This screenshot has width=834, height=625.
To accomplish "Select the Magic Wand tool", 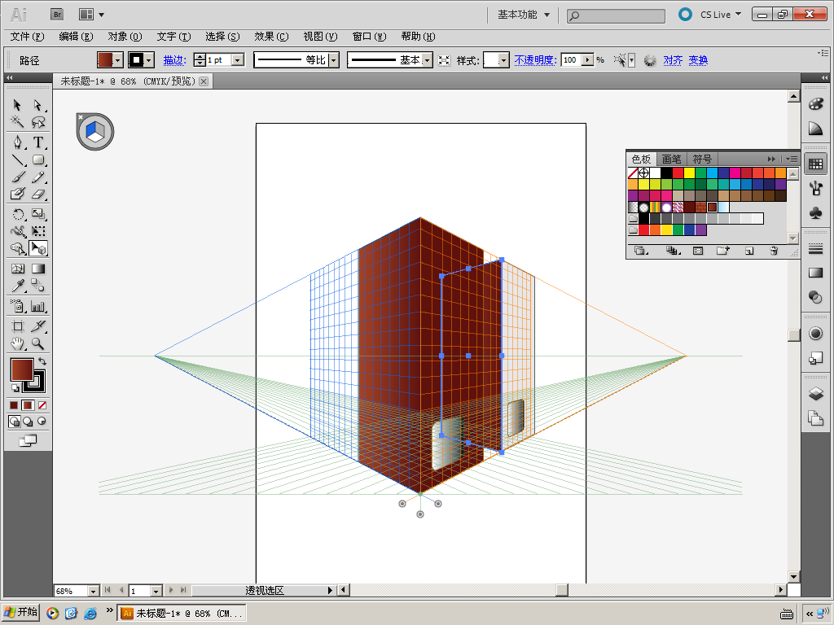I will tap(18, 122).
